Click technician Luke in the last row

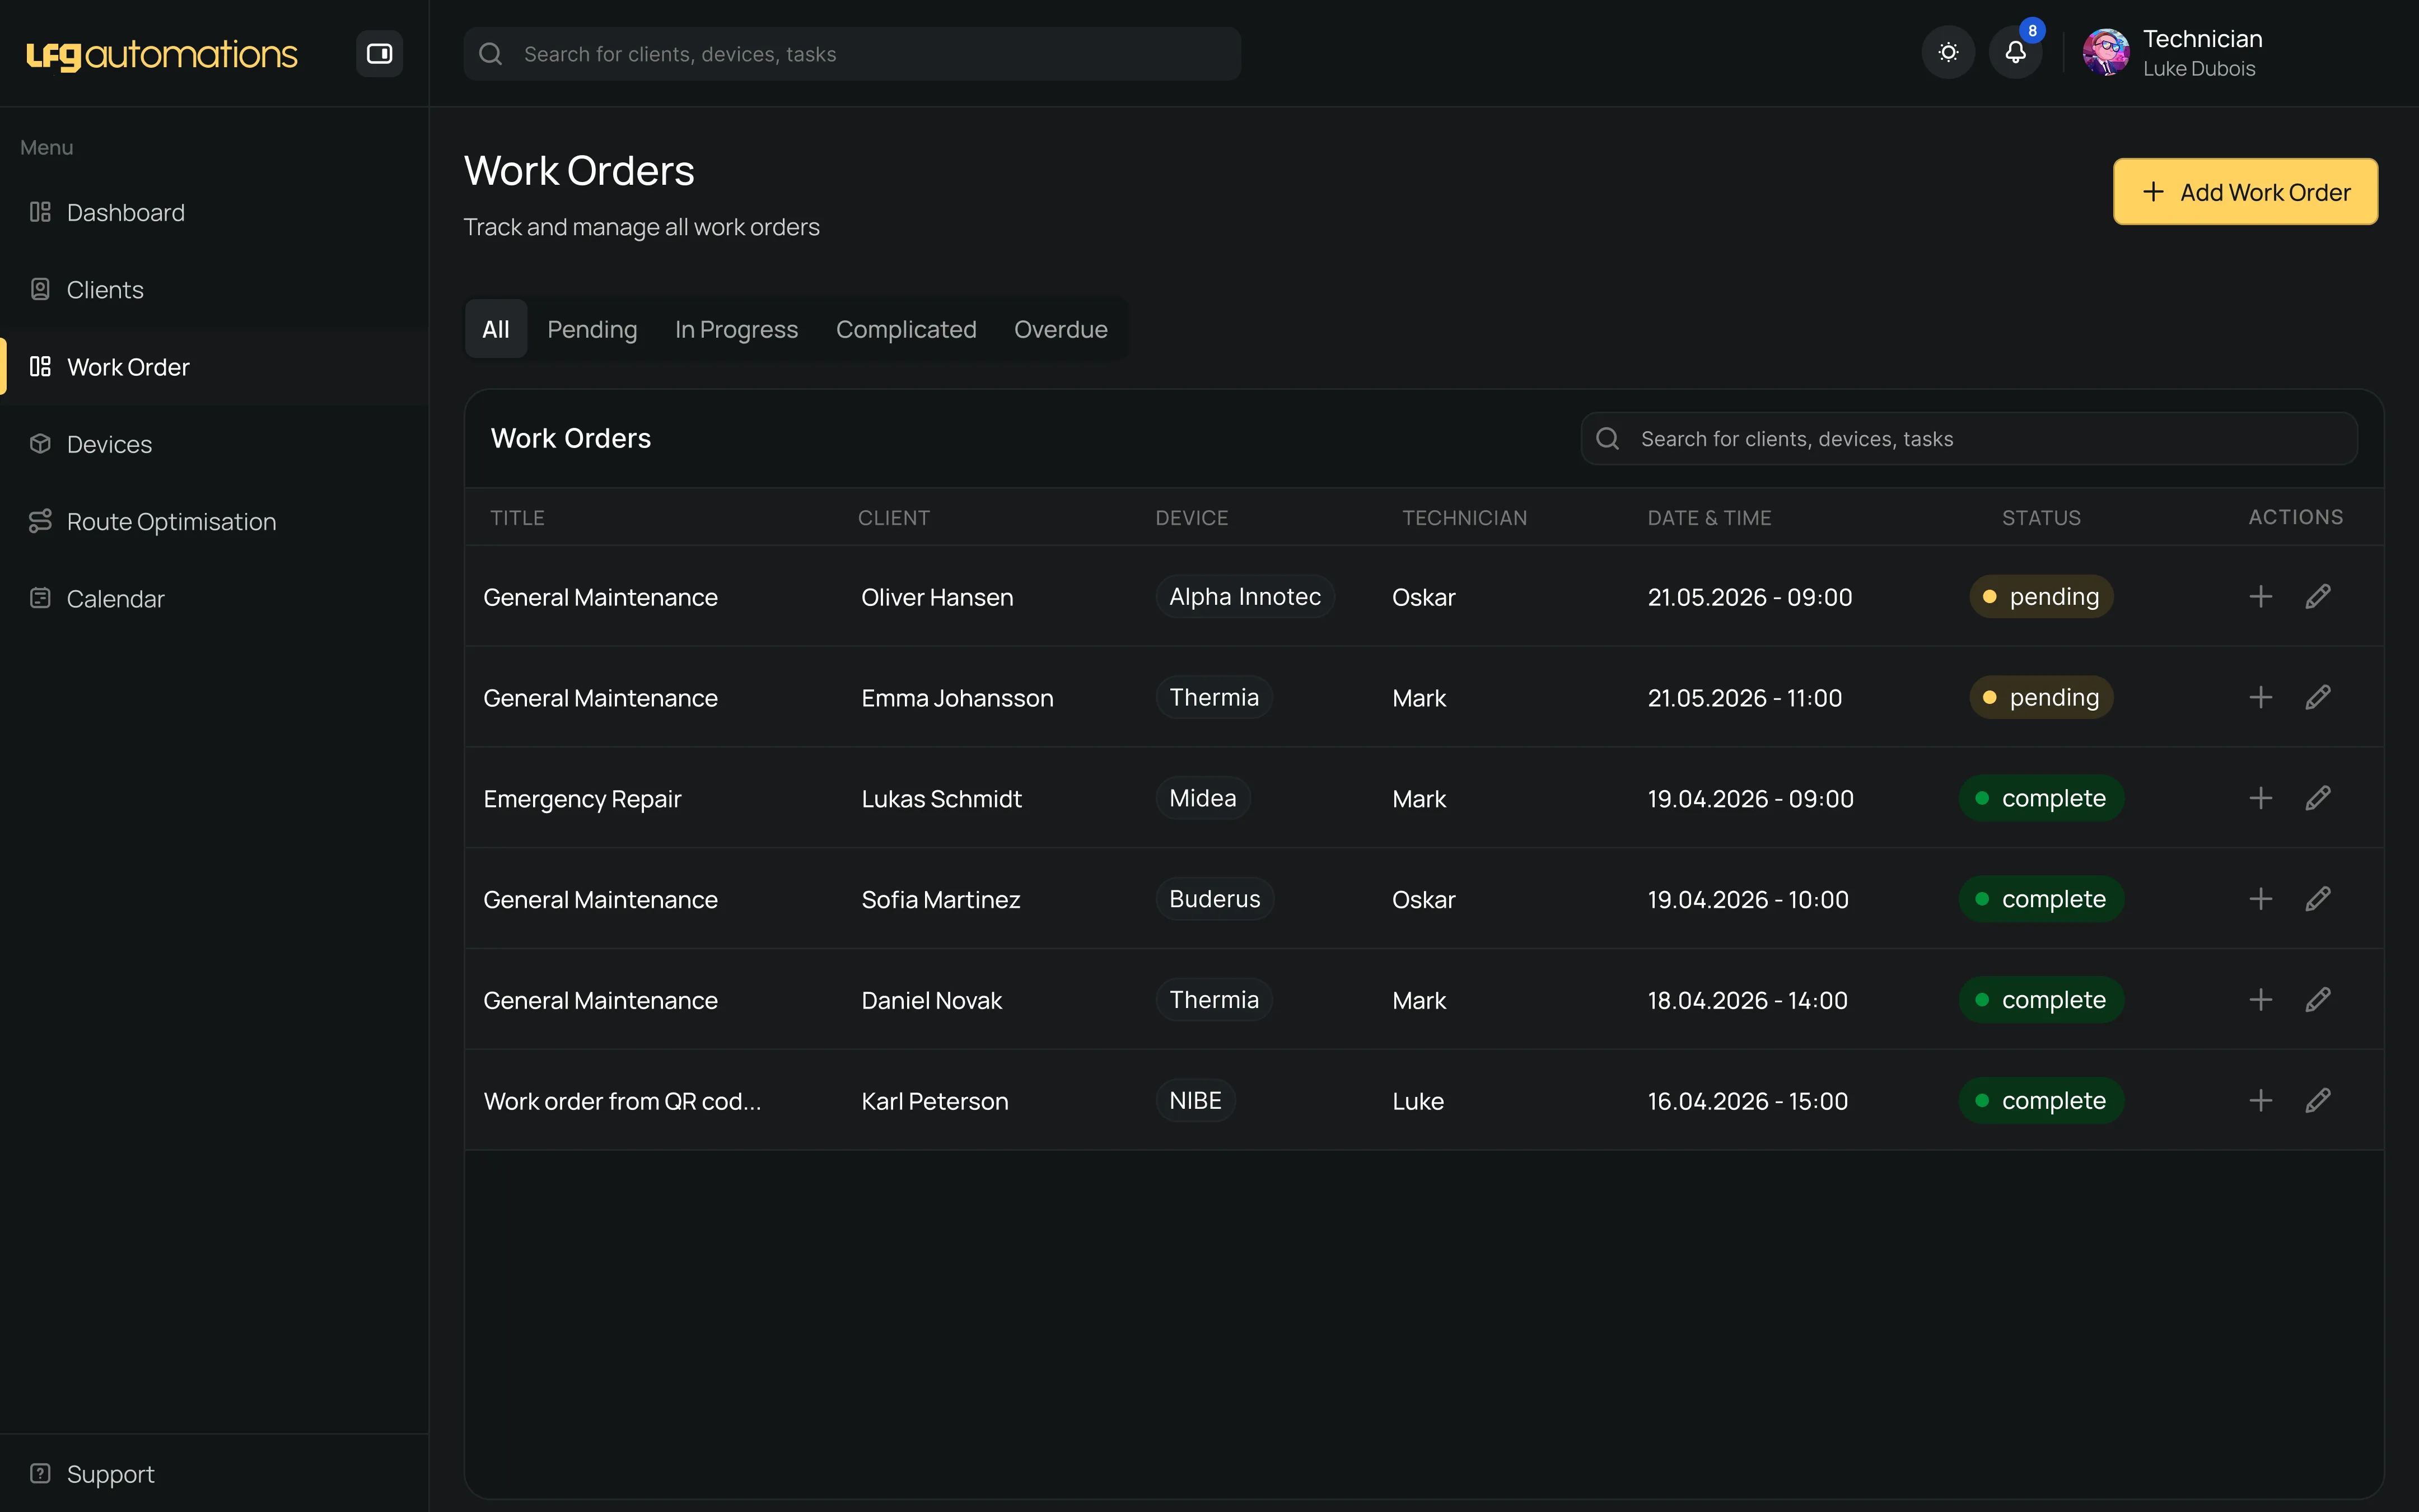1417,1101
